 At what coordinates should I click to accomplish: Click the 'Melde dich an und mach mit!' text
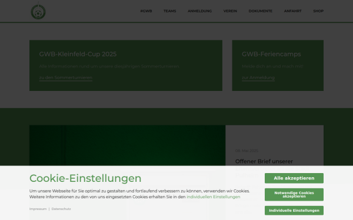pyautogui.click(x=272, y=66)
